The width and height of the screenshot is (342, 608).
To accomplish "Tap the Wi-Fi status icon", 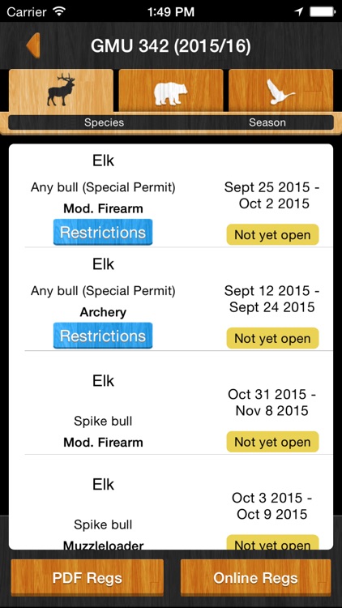I will pyautogui.click(x=59, y=11).
